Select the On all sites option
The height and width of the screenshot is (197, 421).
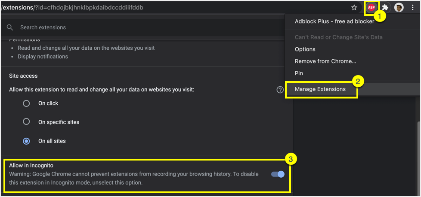click(x=27, y=141)
